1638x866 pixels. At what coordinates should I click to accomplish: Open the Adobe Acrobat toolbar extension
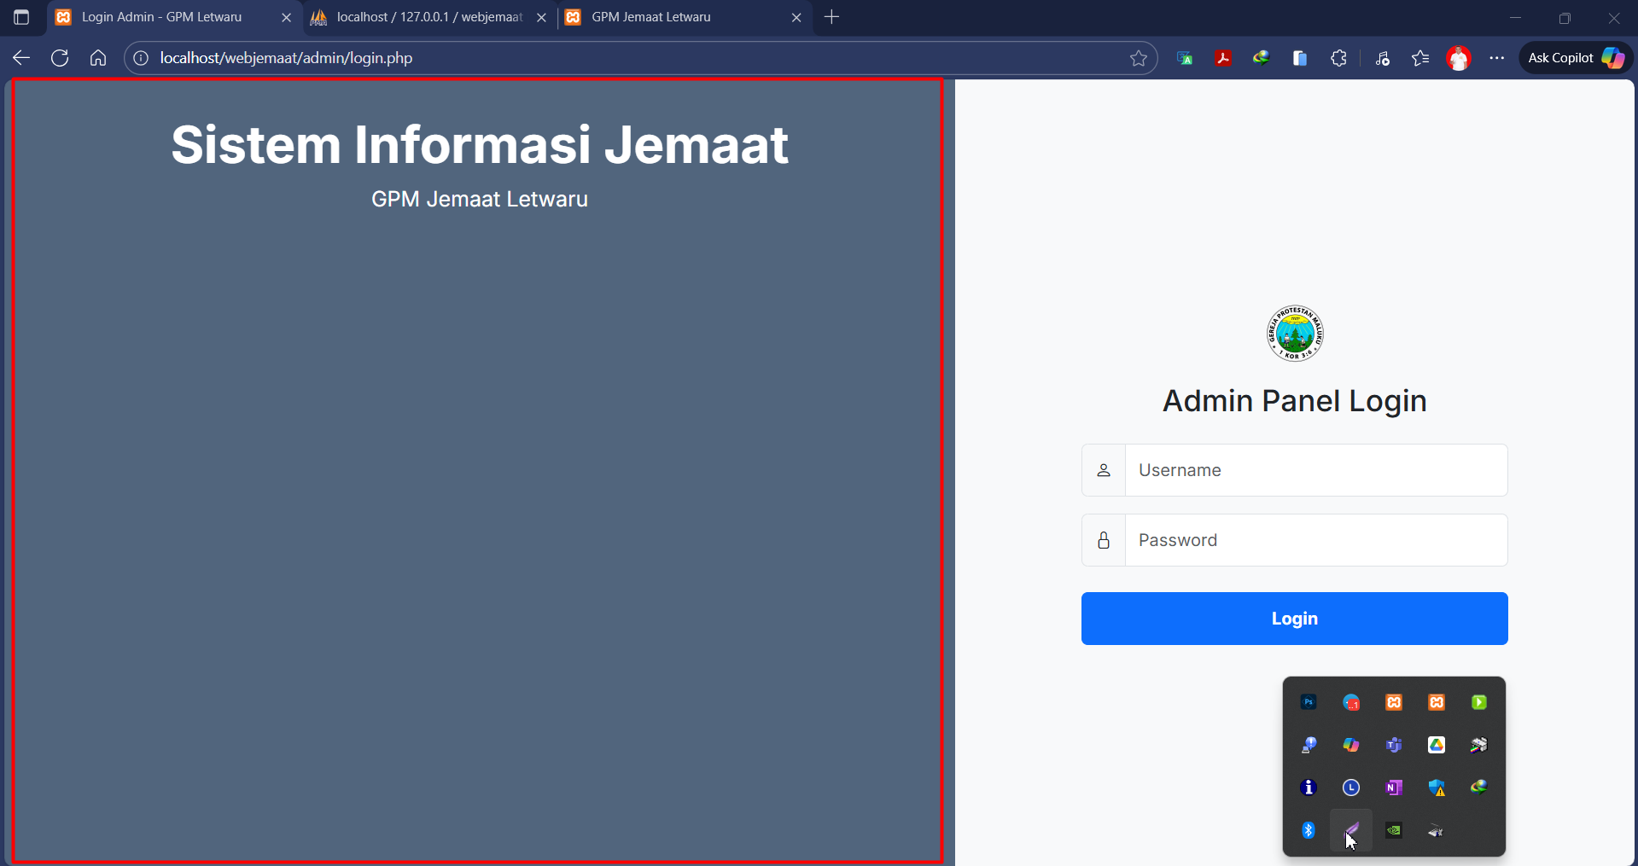click(1223, 57)
